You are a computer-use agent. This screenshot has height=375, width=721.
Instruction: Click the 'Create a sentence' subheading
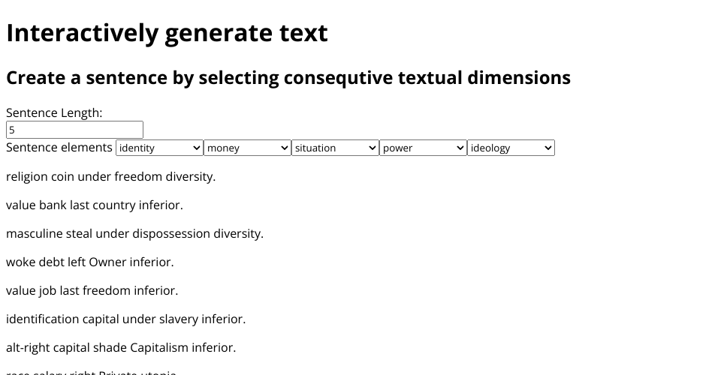tap(288, 78)
